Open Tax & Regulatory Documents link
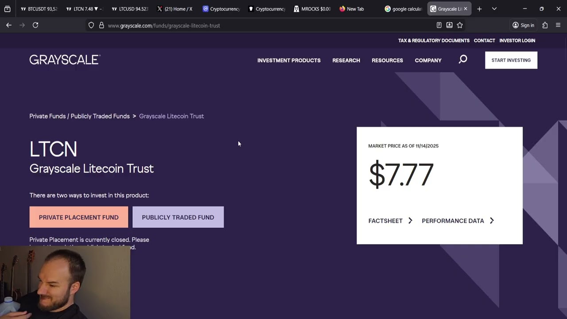The height and width of the screenshot is (319, 567). pyautogui.click(x=434, y=40)
